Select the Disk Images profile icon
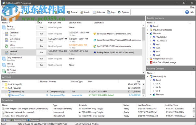This screenshot has height=125, width=196. [x=7, y=40]
